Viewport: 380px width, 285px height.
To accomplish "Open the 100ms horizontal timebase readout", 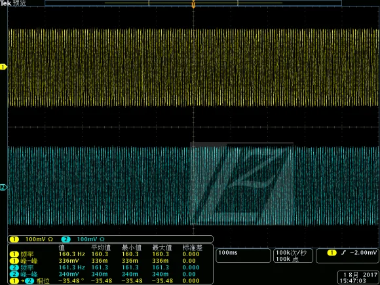I will [243, 256].
